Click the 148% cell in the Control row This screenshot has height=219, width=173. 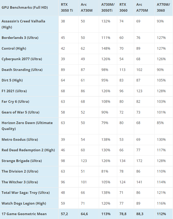[106, 48]
